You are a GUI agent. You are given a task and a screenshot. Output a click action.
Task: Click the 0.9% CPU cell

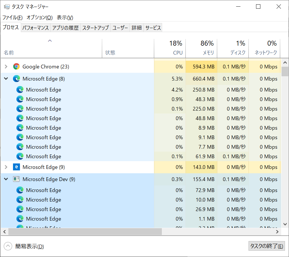click(170, 99)
